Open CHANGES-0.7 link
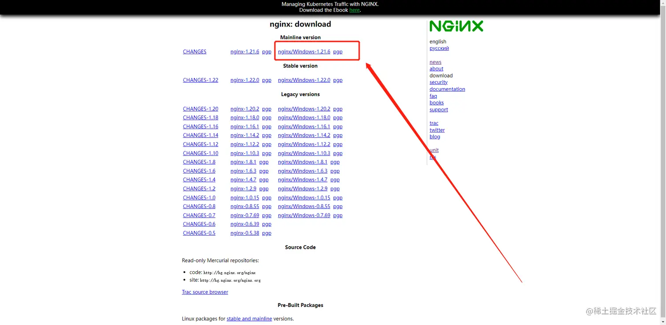The height and width of the screenshot is (325, 666). point(199,215)
